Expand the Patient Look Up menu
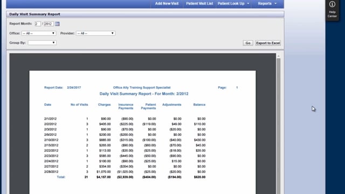The width and height of the screenshot is (345, 194). (x=233, y=4)
